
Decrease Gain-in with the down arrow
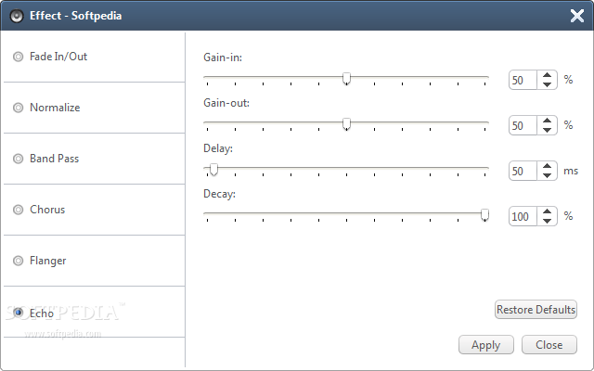click(x=547, y=84)
